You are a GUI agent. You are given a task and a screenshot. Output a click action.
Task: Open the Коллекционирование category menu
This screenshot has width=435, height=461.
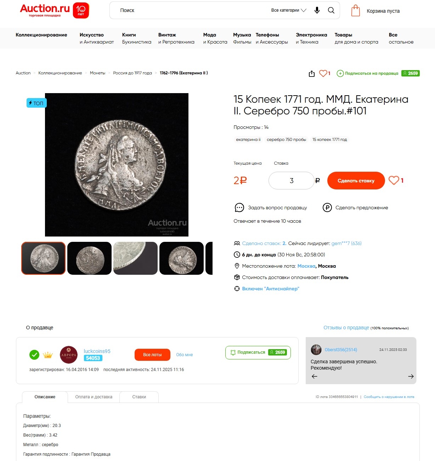[41, 35]
